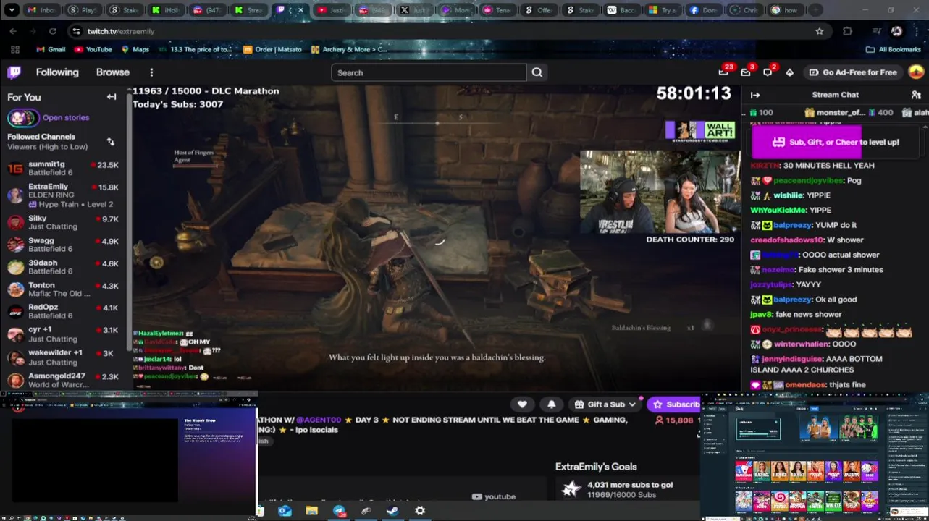Image resolution: width=929 pixels, height=521 pixels.
Task: Open the Browse tab on Twitch
Action: [x=113, y=72]
